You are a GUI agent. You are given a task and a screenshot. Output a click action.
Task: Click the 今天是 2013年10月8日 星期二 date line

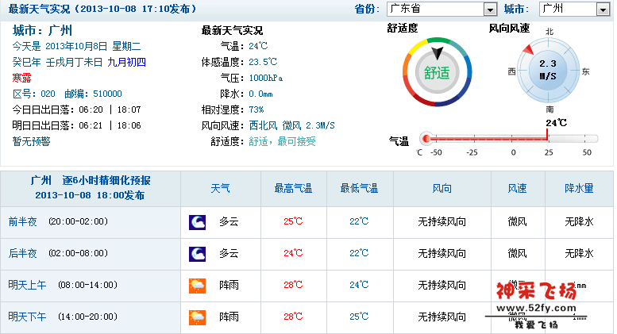[x=76, y=46]
